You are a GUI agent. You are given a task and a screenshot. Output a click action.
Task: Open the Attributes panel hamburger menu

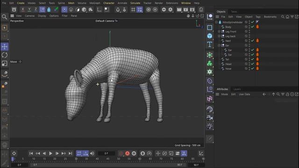tap(217, 94)
